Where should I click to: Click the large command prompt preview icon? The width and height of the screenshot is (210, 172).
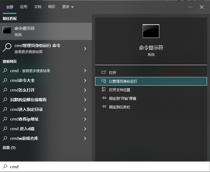(x=151, y=31)
